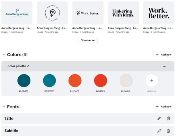Image resolution: width=177 pixels, height=138 pixels.
Task: Rename Color palette with pencil icon
Action: (28, 66)
